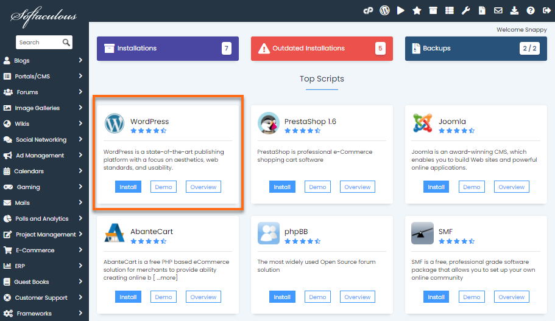Click the play demos icon in toolbar
555x321 pixels.
[401, 10]
